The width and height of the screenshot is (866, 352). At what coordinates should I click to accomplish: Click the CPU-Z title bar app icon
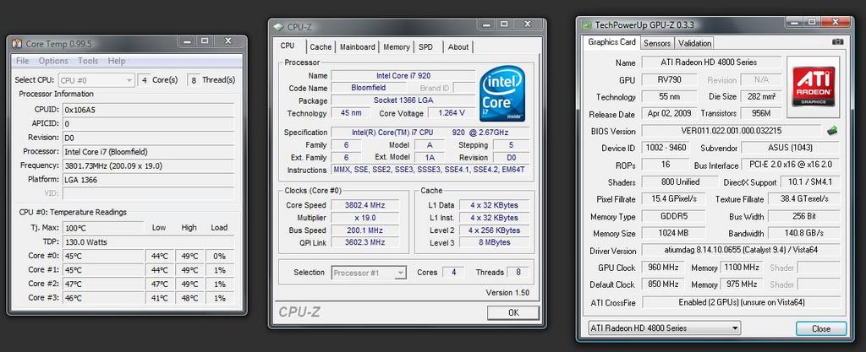277,26
